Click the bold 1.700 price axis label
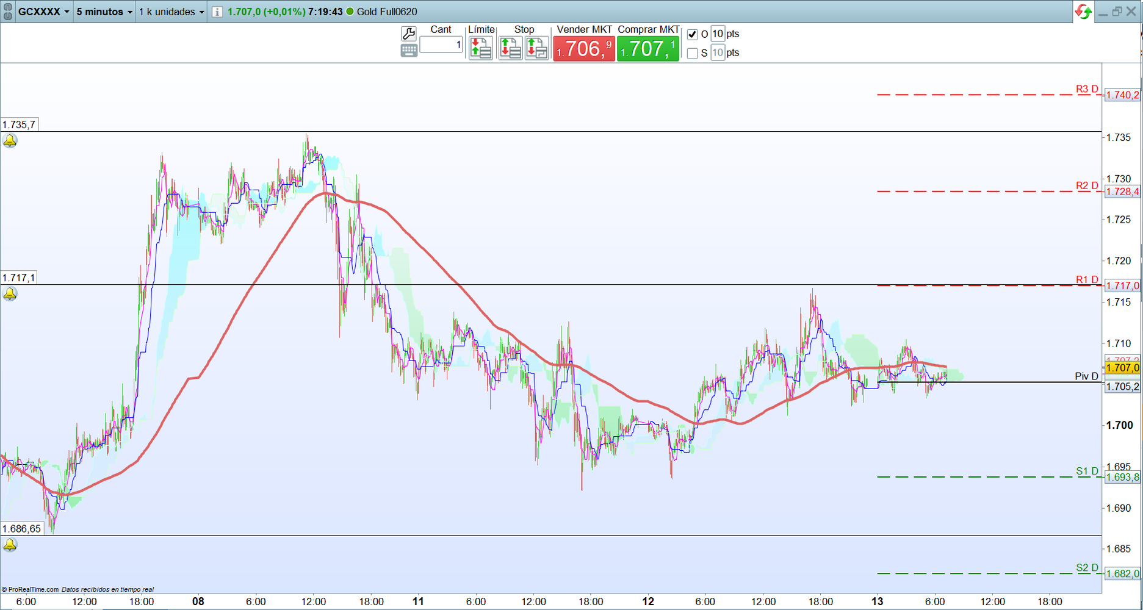Screen dimensions: 1143x610 [x=1120, y=425]
